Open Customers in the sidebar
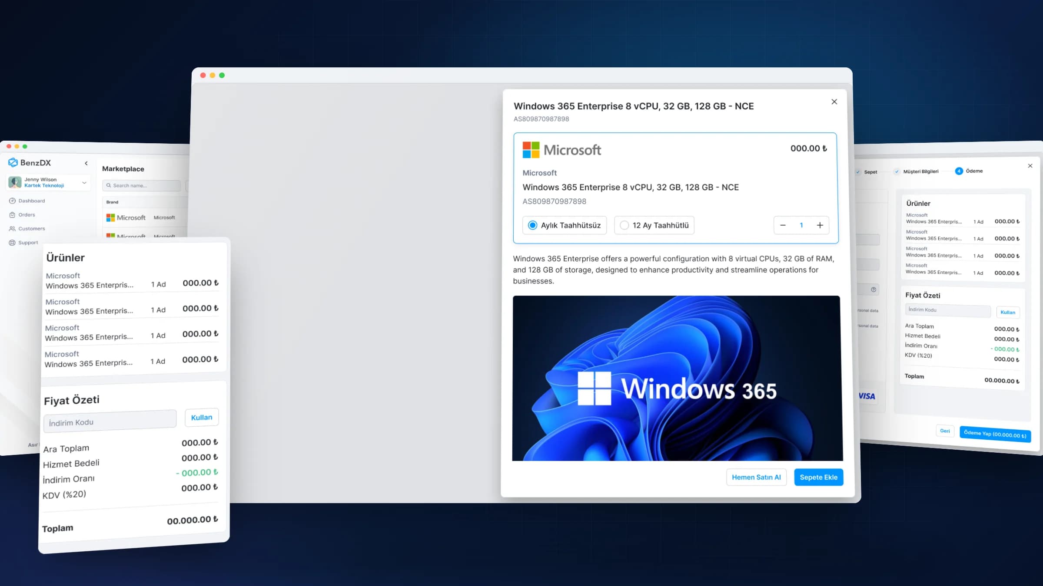 click(31, 228)
